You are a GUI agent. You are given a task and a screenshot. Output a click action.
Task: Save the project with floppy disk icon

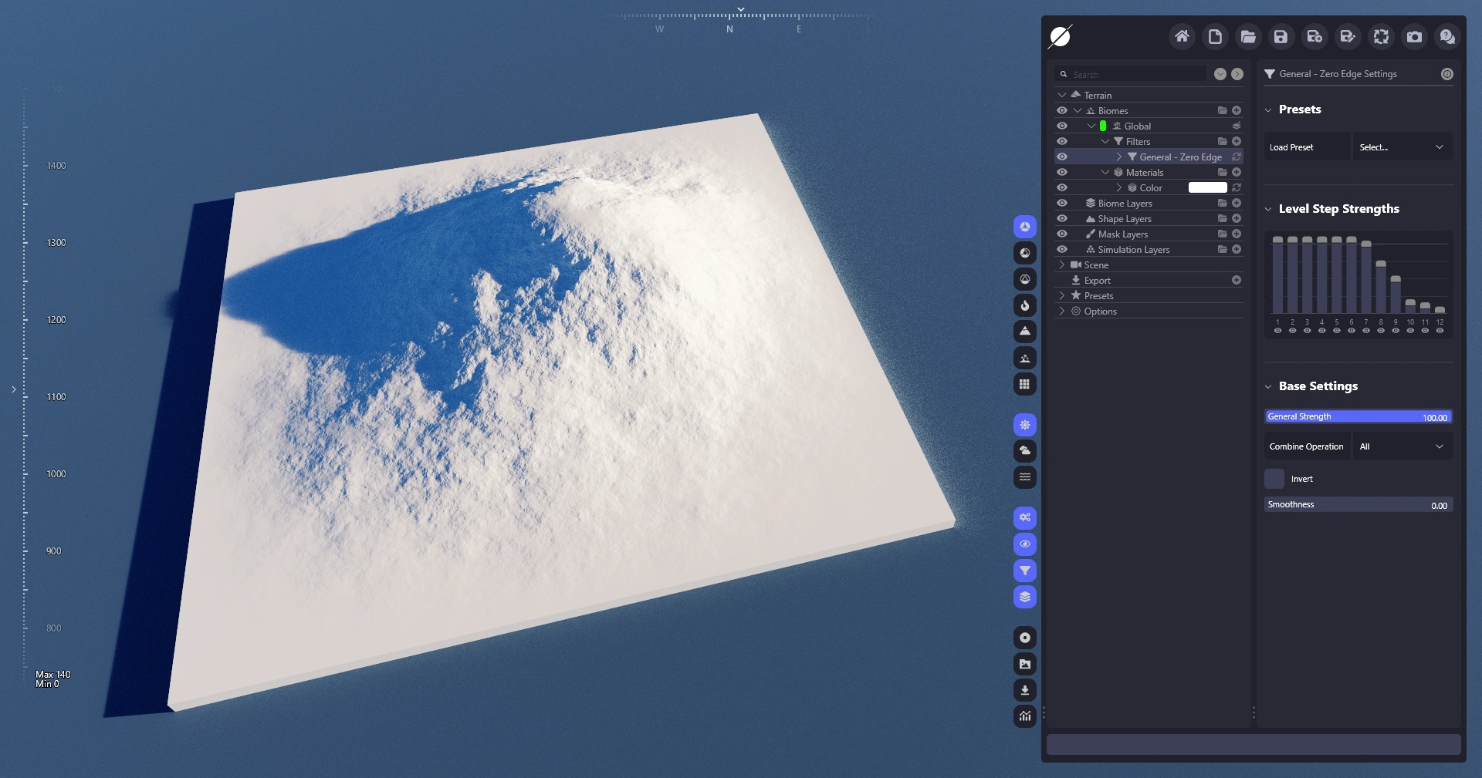tap(1281, 37)
